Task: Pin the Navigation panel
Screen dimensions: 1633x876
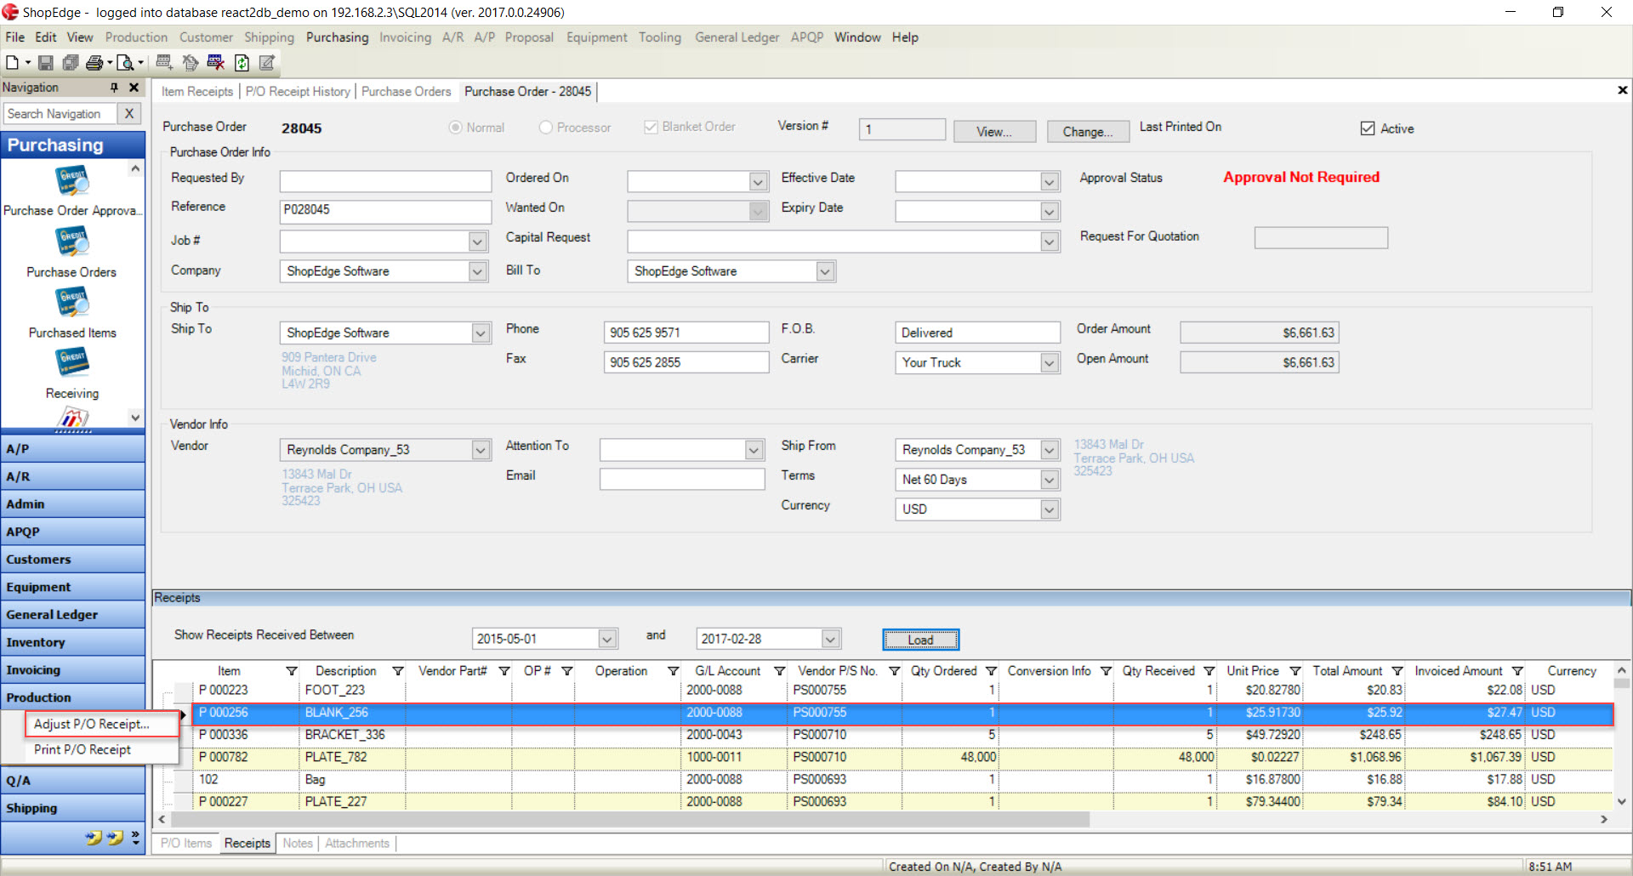Action: (114, 88)
